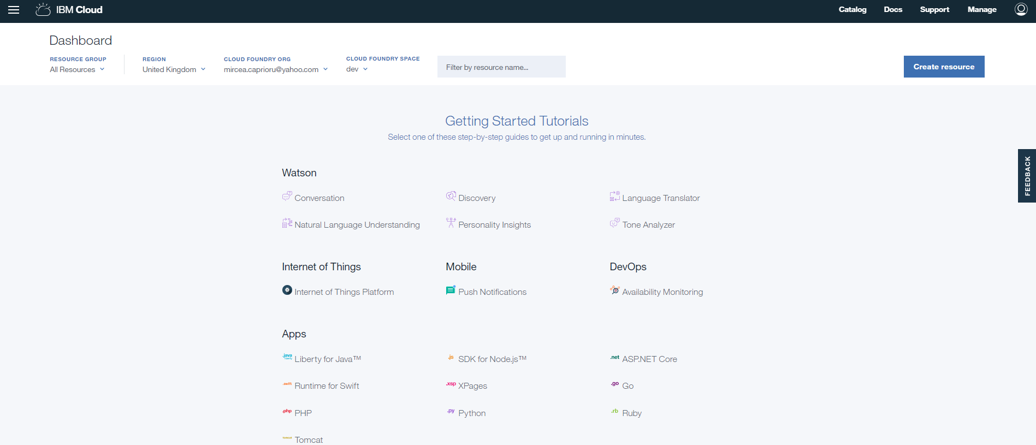Click the Conversation tutorial icon

coord(287,196)
